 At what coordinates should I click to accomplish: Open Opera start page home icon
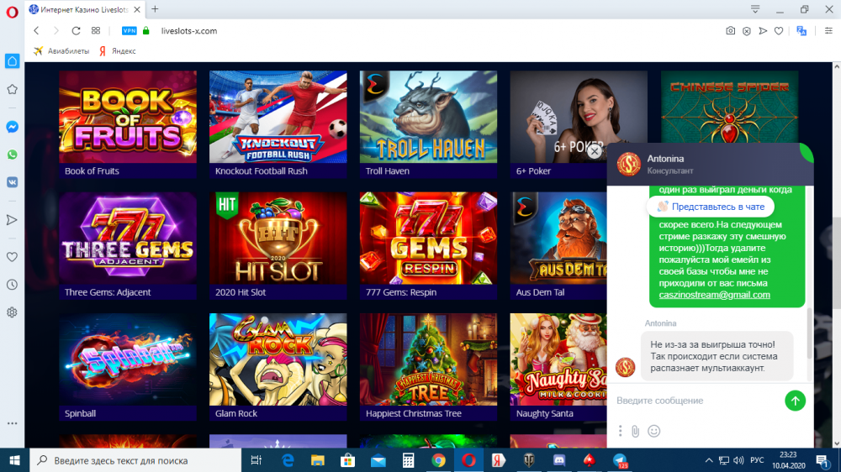[x=12, y=61]
